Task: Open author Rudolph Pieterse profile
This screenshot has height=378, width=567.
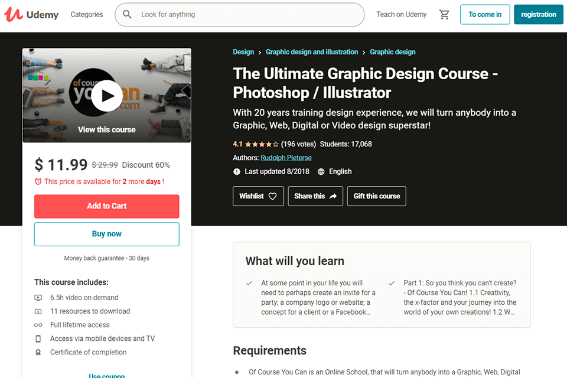Action: click(286, 158)
